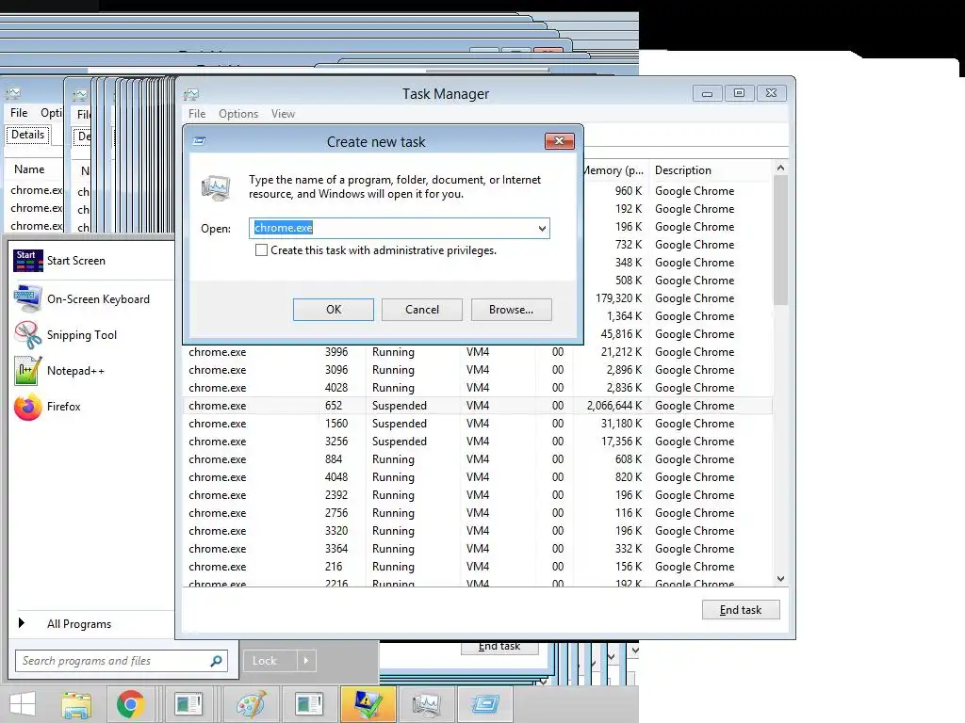
Task: Open the File menu in Task Manager
Action: coord(197,114)
